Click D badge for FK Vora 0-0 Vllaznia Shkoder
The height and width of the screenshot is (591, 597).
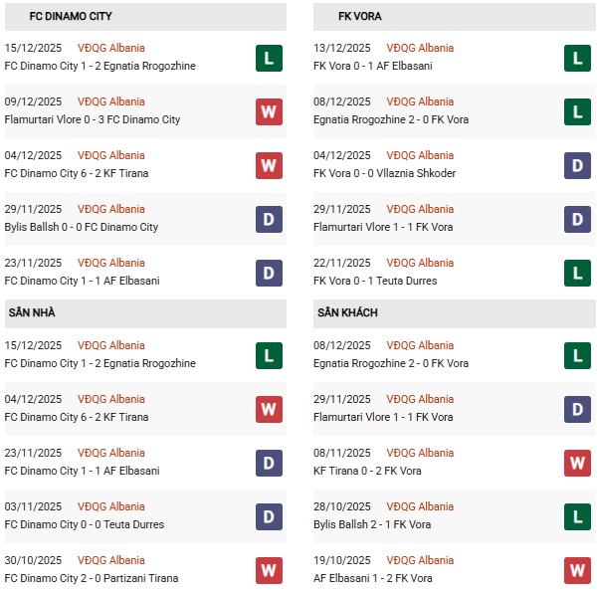tap(577, 165)
